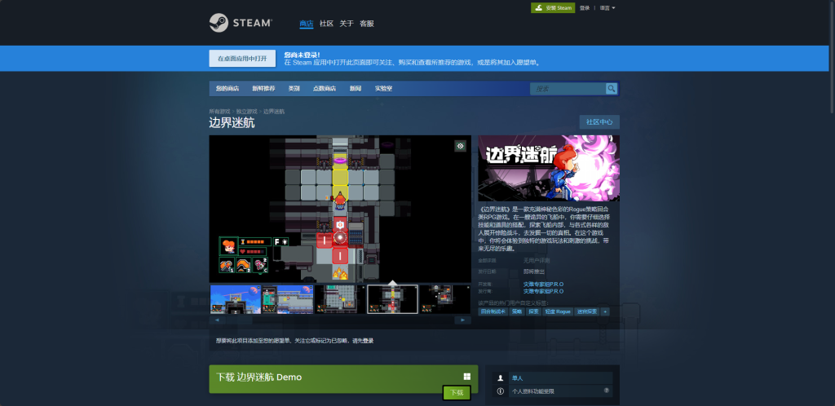Open the 您的商店 store menu
Screen dimensions: 835x406
coord(228,88)
